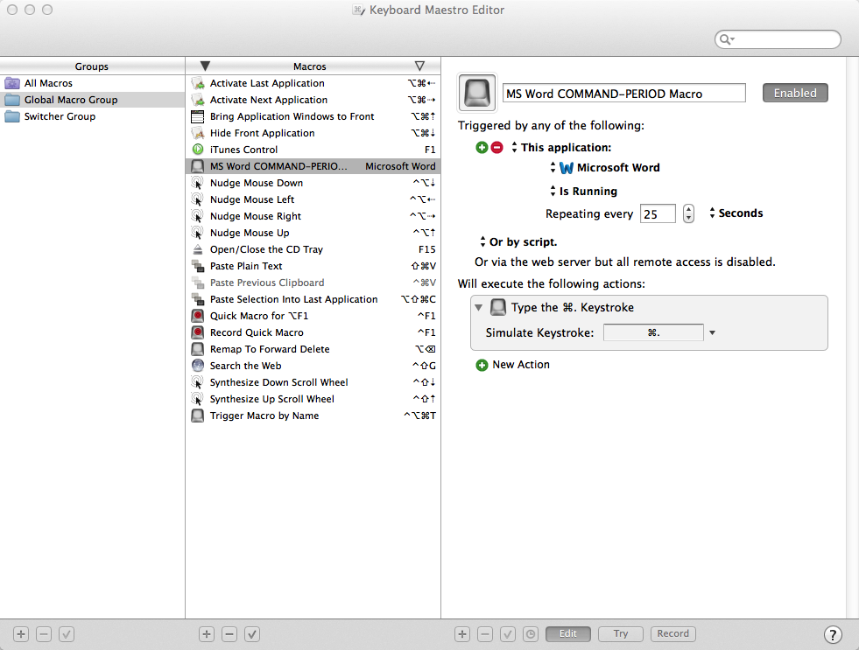Select the Global Macro Group
The image size is (859, 650).
92,100
